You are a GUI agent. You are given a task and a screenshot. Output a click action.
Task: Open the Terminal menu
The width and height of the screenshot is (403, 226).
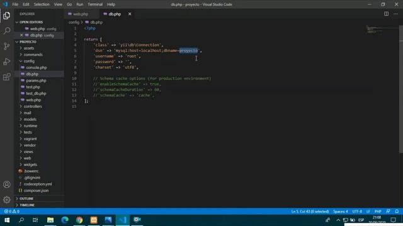(x=95, y=4)
